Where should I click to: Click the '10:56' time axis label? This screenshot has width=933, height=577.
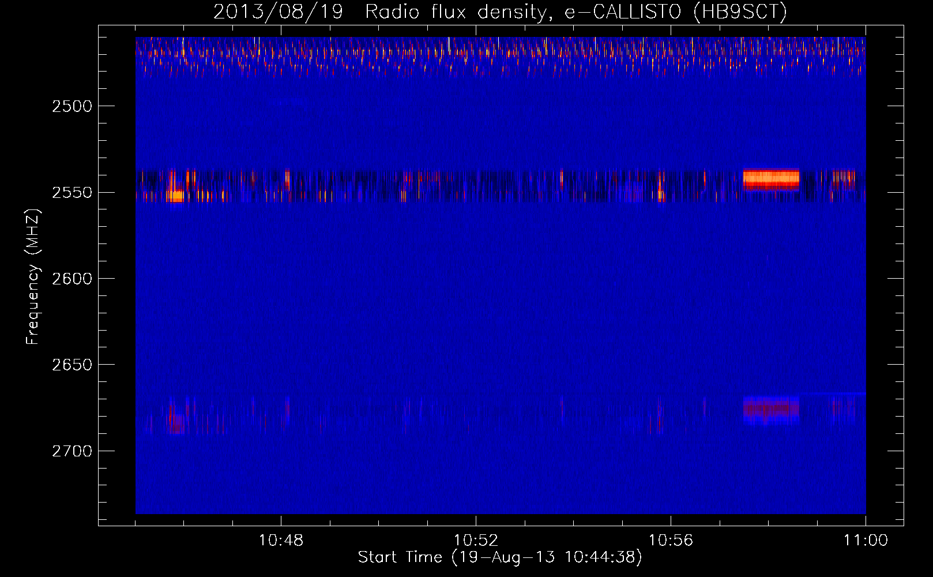(x=671, y=540)
